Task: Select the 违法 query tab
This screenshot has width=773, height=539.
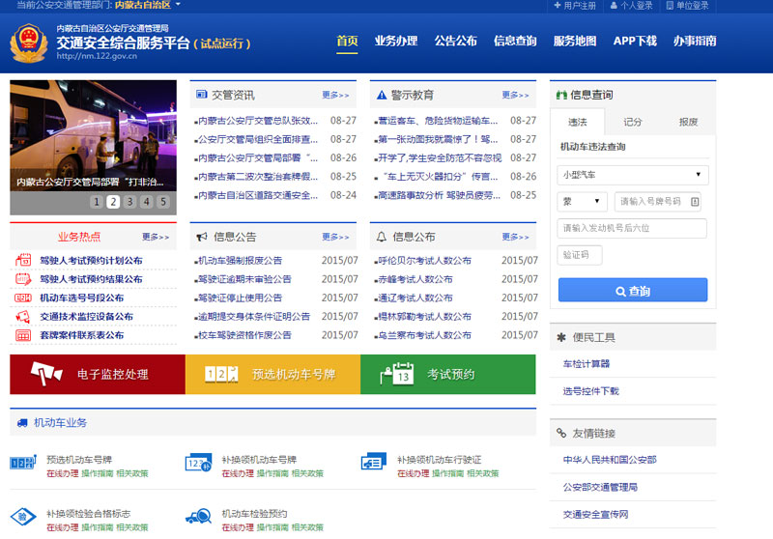Action: [577, 122]
